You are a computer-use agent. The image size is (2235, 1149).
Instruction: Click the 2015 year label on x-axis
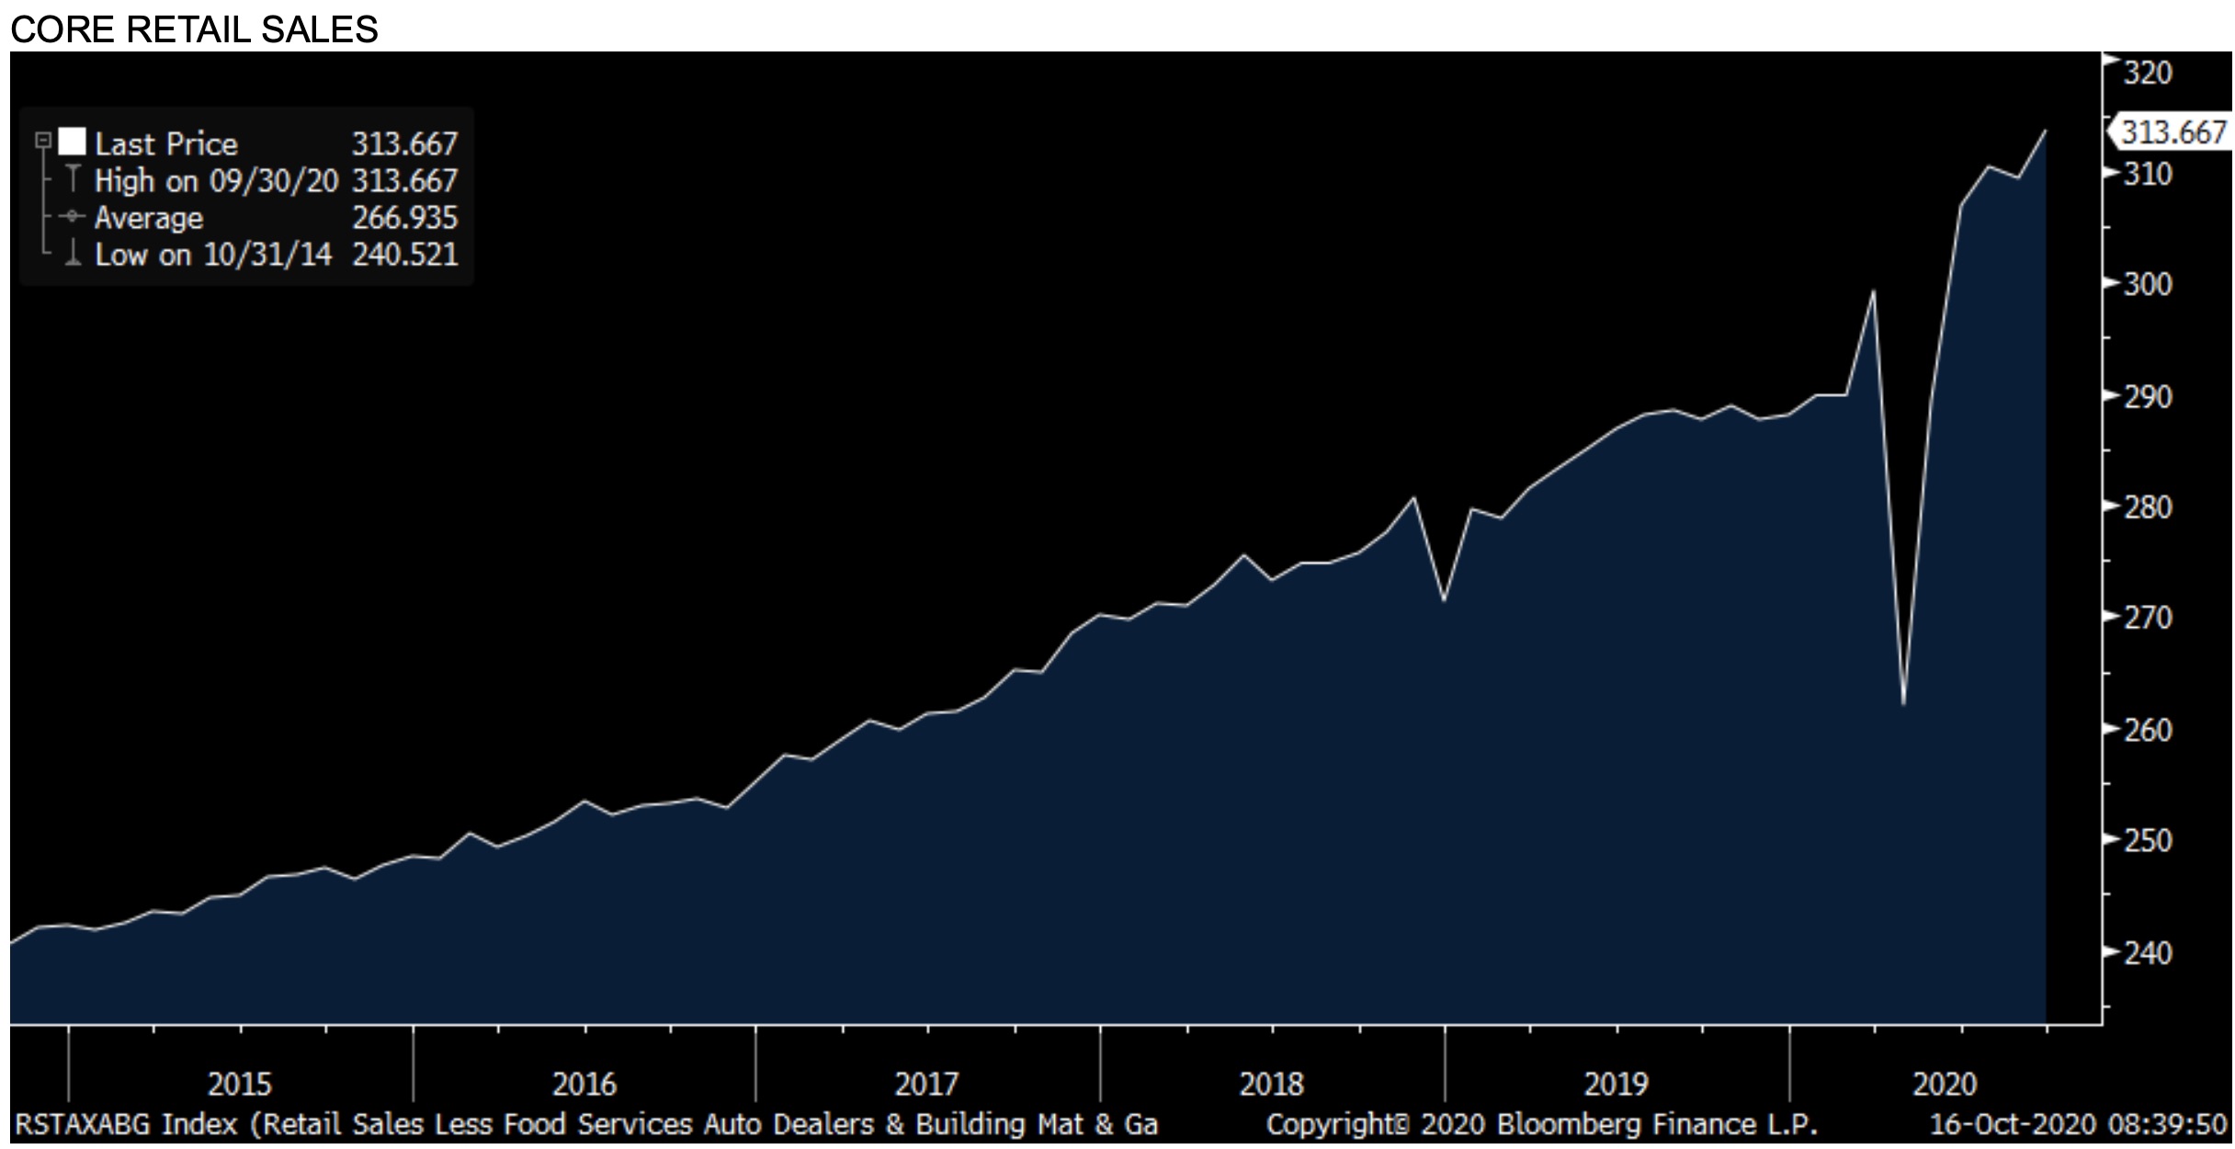pos(240,1085)
